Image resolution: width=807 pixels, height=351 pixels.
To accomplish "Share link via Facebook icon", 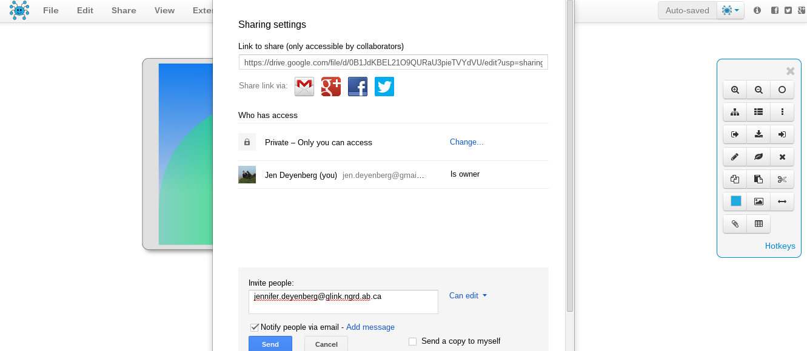I will (x=358, y=87).
